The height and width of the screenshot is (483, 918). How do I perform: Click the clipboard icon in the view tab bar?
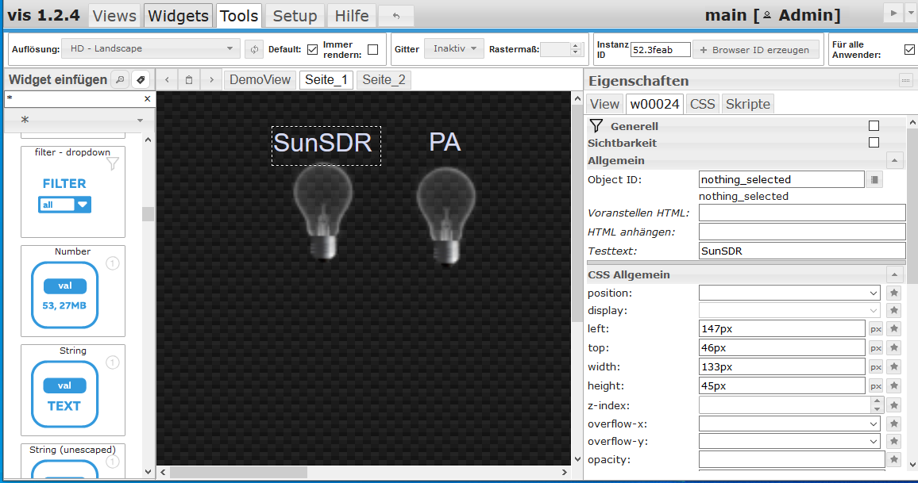(x=189, y=80)
